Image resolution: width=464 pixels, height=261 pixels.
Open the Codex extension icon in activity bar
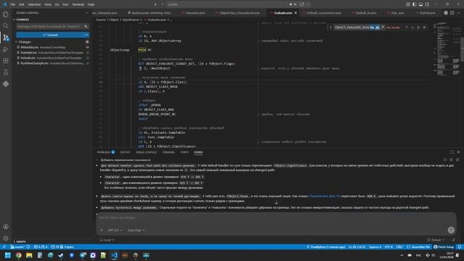tap(6, 84)
